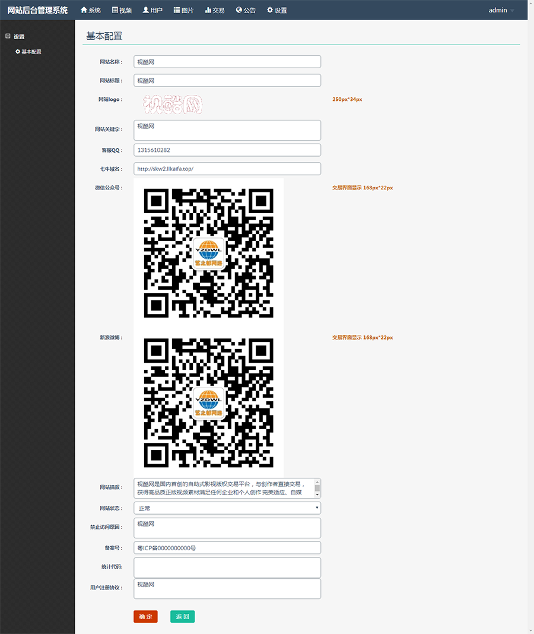
Task: Click the bar chart icon beside 交易
Action: 208,9
